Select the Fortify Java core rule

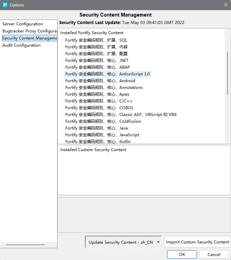click(x=96, y=128)
